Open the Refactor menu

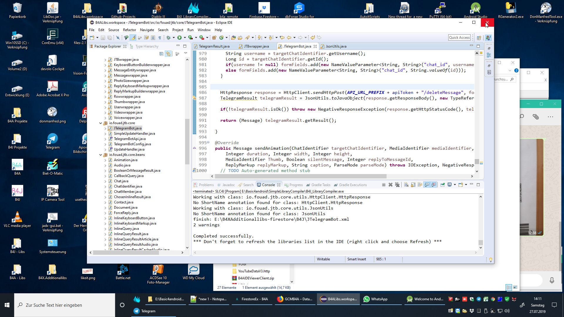(x=129, y=30)
